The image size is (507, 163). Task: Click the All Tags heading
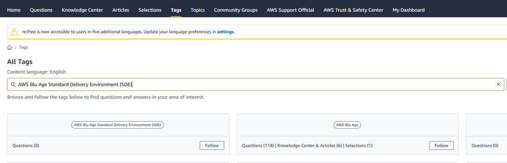tap(20, 62)
